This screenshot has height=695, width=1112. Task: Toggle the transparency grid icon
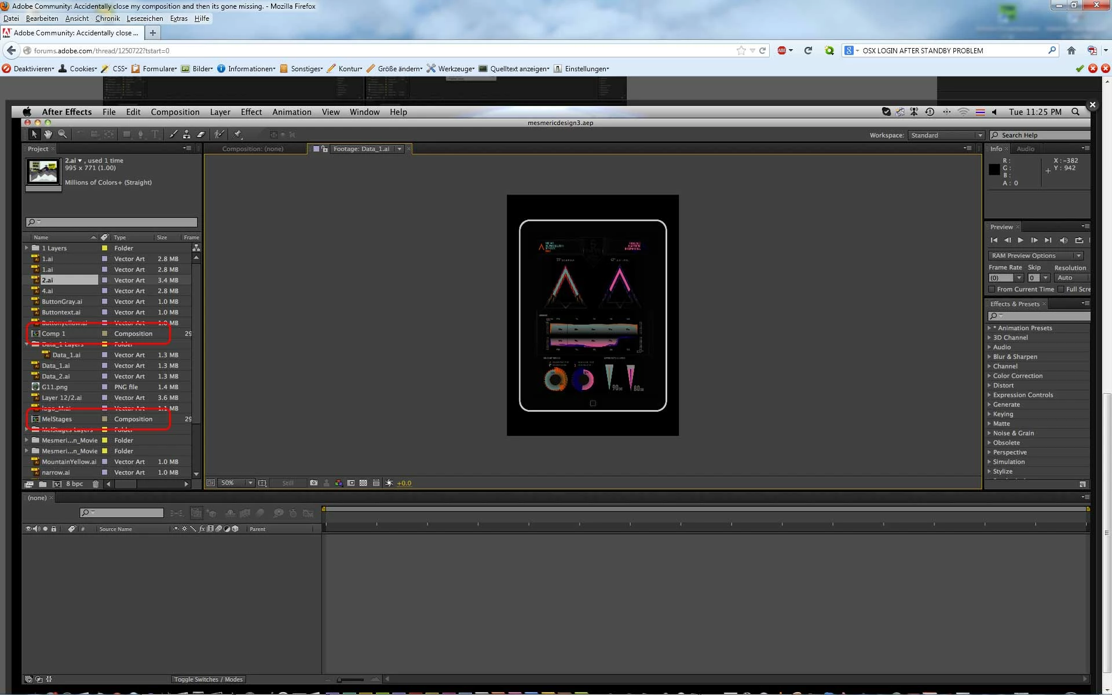[363, 482]
